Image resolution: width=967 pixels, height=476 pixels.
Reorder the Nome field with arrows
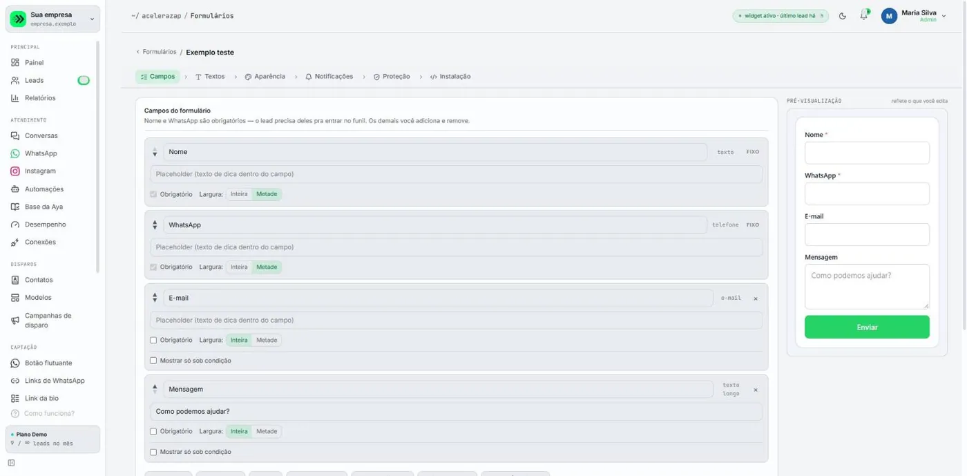155,152
